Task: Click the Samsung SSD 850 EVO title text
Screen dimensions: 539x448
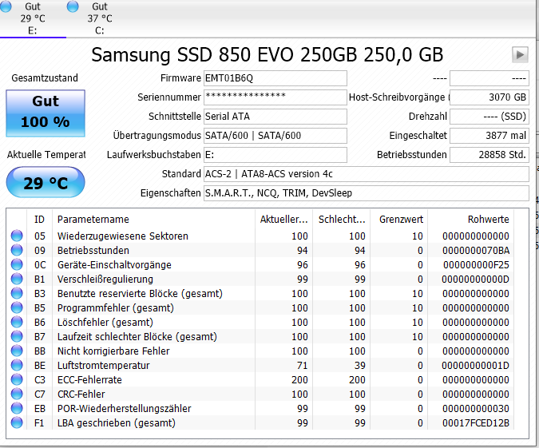Action: [267, 55]
